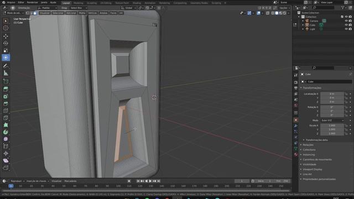Viewport: 354px width, 199px height.
Task: Click the Rotação X value field
Action: click(332, 107)
